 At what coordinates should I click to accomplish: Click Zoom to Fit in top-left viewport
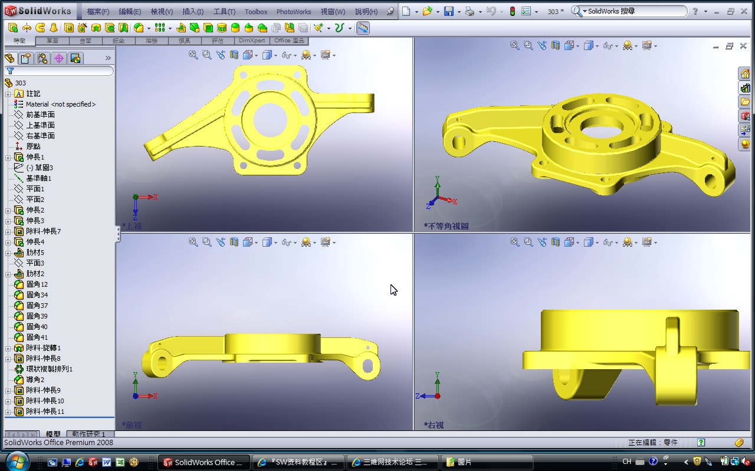pyautogui.click(x=193, y=55)
